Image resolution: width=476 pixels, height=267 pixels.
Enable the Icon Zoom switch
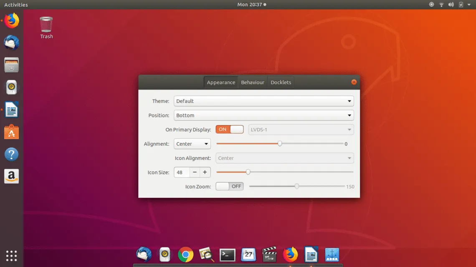click(x=229, y=186)
